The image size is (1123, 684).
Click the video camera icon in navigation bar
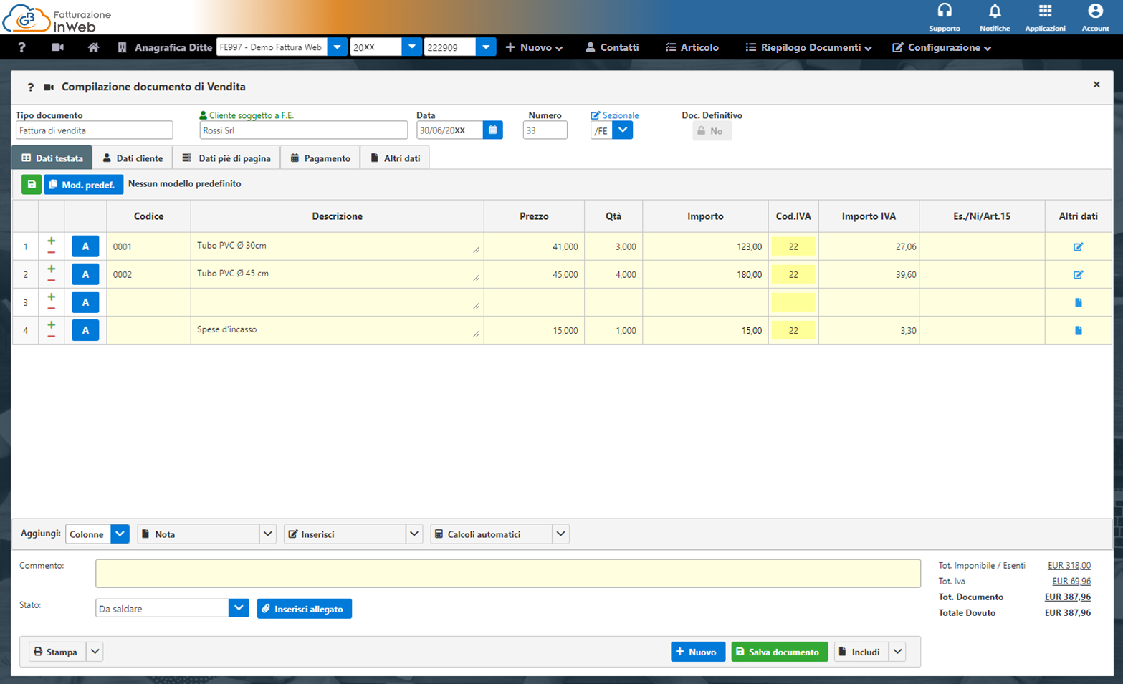click(x=58, y=47)
